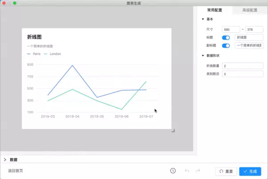Click the chart subtitle text
Viewport: 268px width, 179px height.
(40, 46)
